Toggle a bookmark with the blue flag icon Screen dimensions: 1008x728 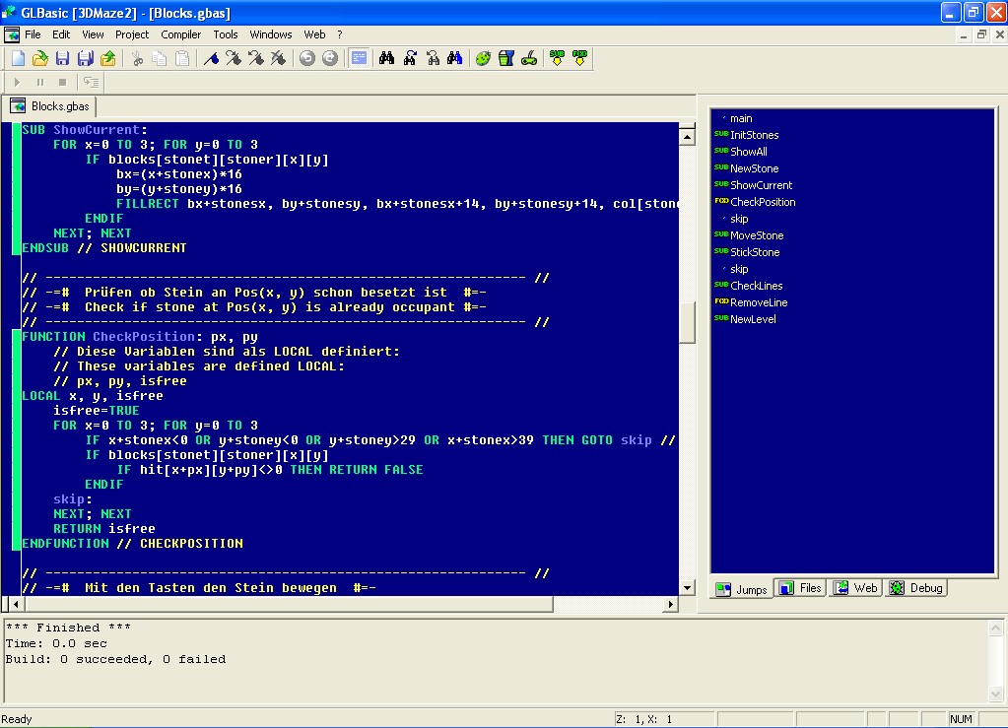pyautogui.click(x=211, y=58)
